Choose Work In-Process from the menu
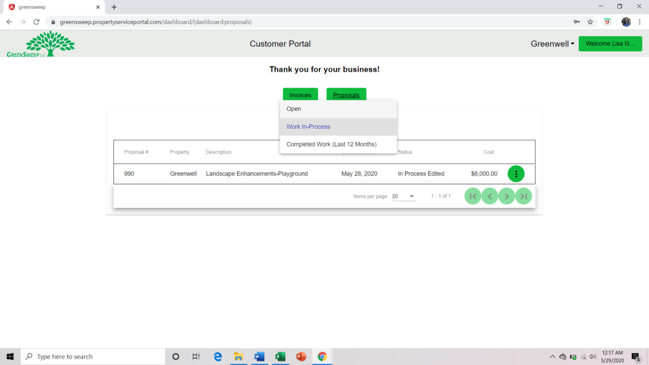The height and width of the screenshot is (365, 649). tap(338, 127)
